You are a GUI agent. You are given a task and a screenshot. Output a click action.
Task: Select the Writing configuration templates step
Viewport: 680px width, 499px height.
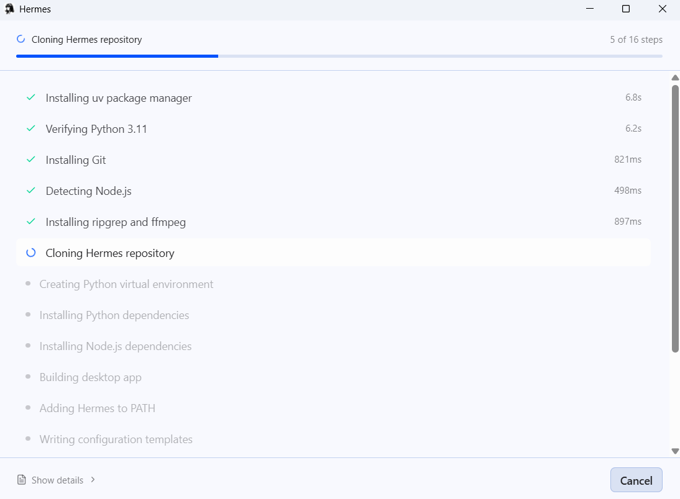334,439
